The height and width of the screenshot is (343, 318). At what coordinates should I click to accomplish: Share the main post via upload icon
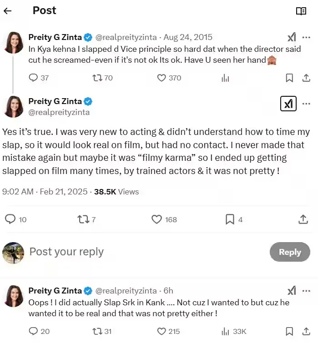tap(303, 219)
